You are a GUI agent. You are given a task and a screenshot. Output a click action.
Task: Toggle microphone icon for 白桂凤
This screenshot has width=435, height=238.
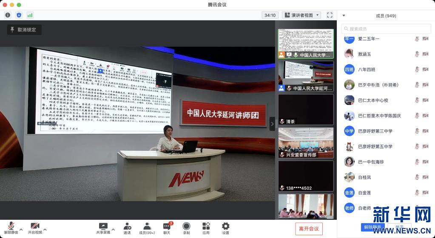417,177
